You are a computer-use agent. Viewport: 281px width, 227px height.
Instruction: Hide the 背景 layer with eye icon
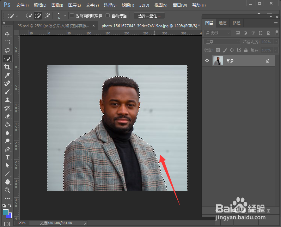pos(207,61)
